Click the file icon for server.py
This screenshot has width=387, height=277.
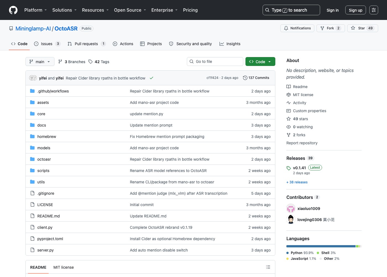pos(32,250)
